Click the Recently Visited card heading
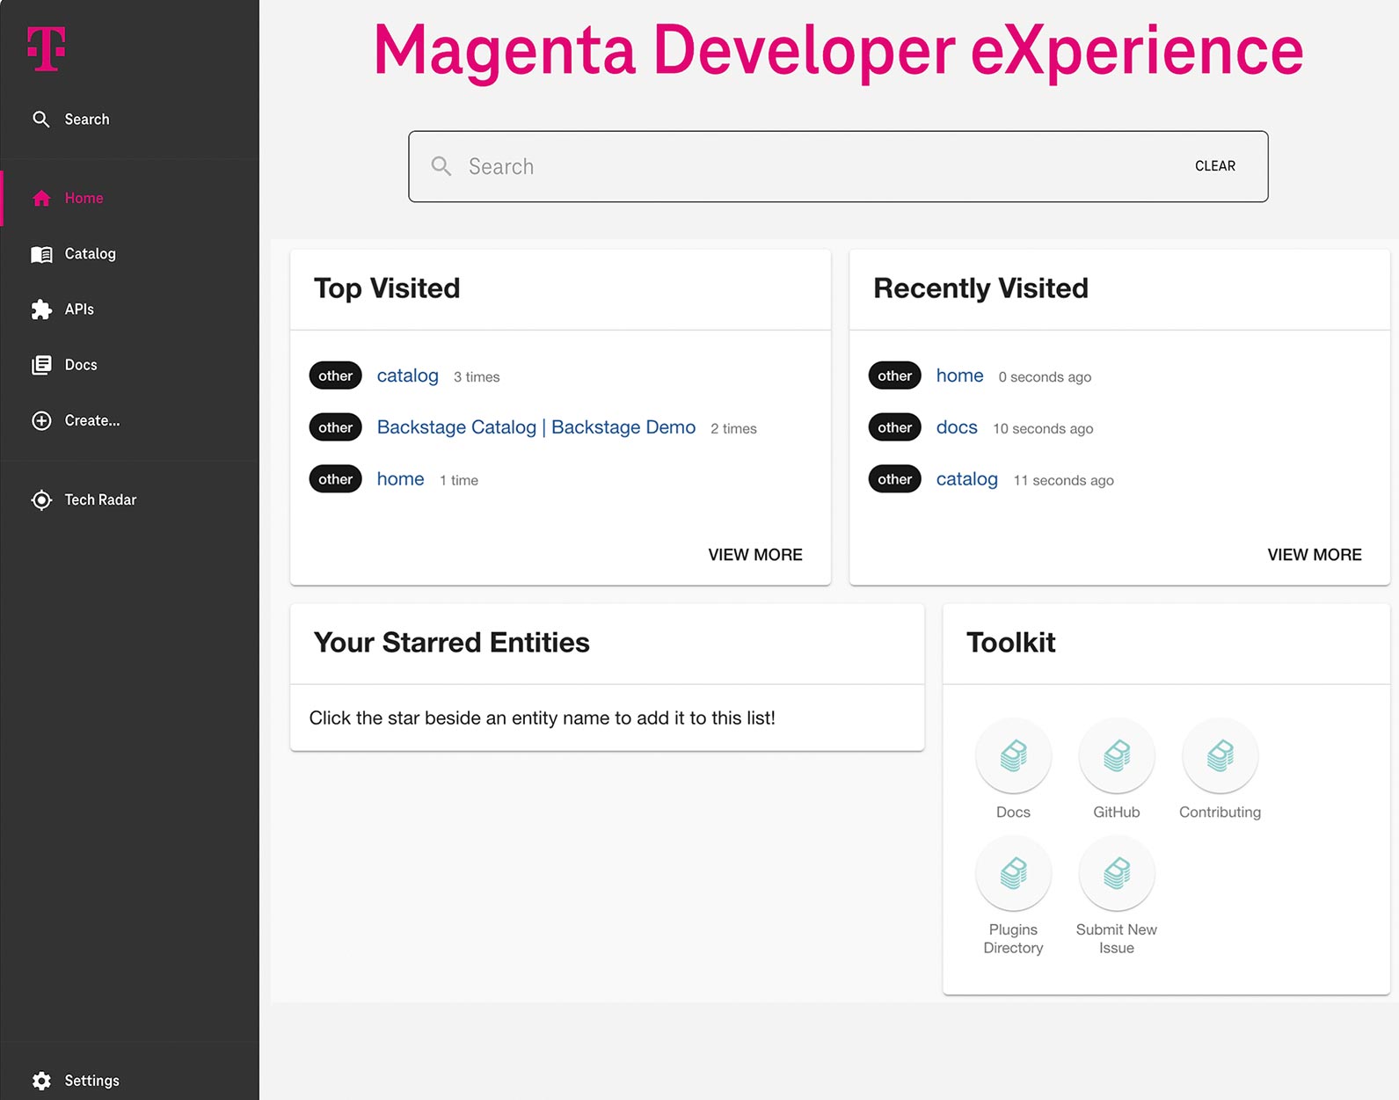The height and width of the screenshot is (1100, 1399). pos(980,288)
